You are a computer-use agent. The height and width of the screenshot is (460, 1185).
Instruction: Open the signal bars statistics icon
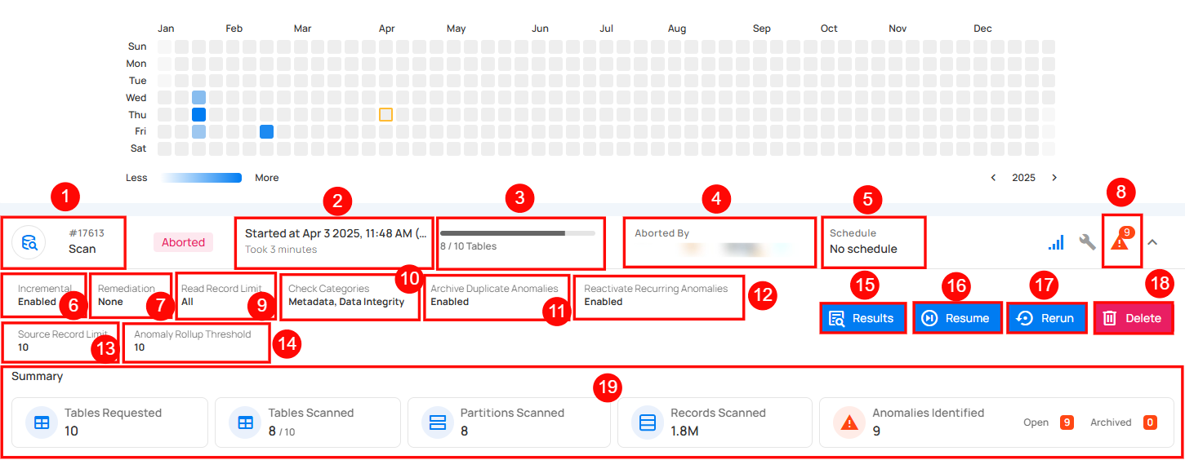click(1056, 242)
